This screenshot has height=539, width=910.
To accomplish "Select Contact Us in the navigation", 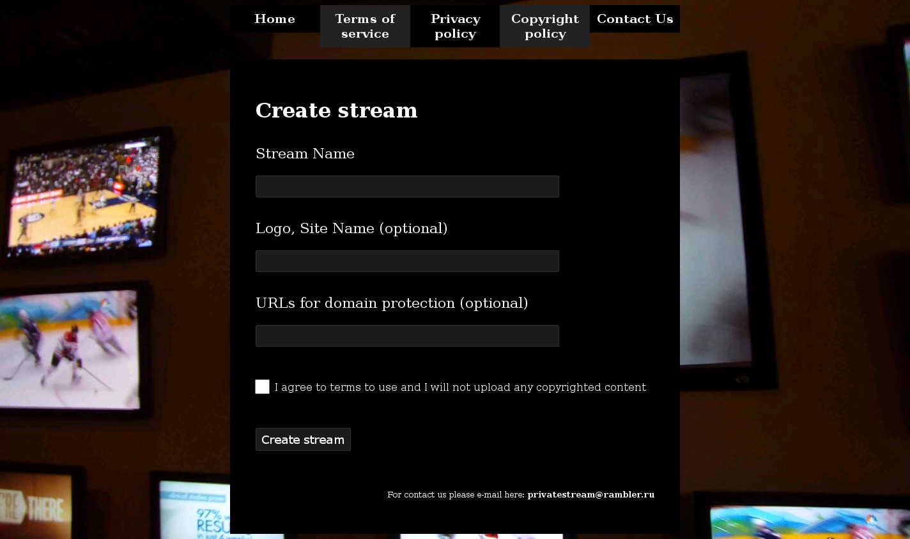I will pos(635,19).
